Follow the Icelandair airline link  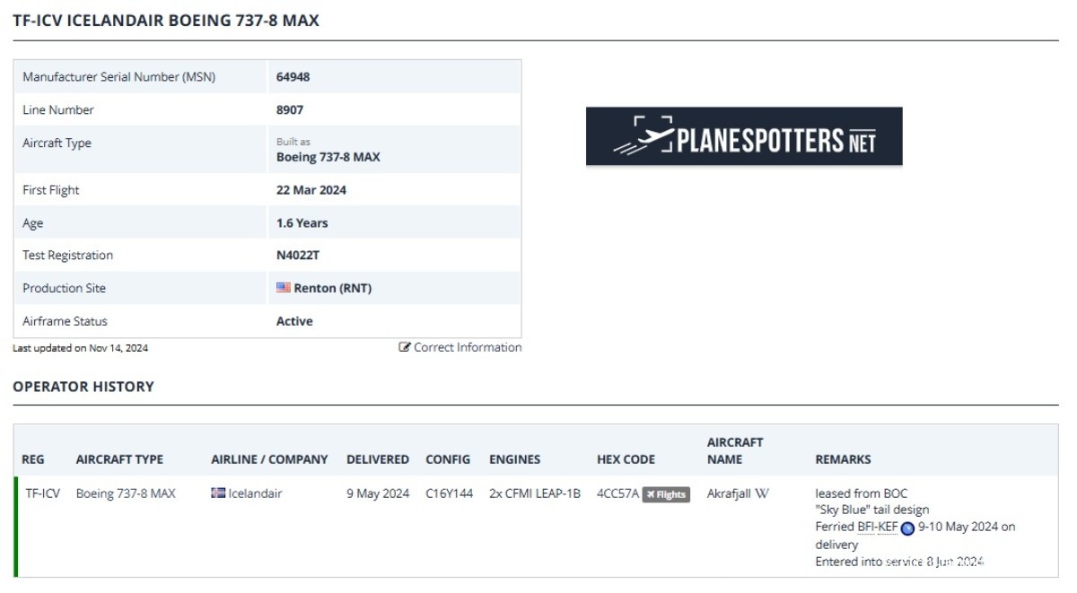point(255,493)
